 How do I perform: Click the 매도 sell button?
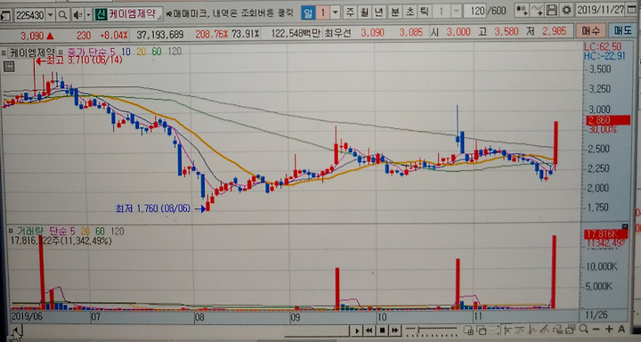(622, 30)
